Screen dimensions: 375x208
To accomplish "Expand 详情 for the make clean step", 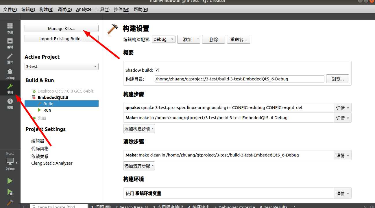I will point(343,155).
